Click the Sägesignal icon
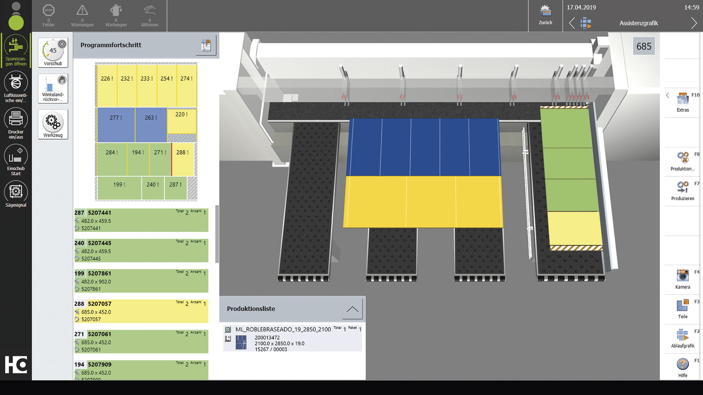Screen dimensions: 703x395 point(16,192)
